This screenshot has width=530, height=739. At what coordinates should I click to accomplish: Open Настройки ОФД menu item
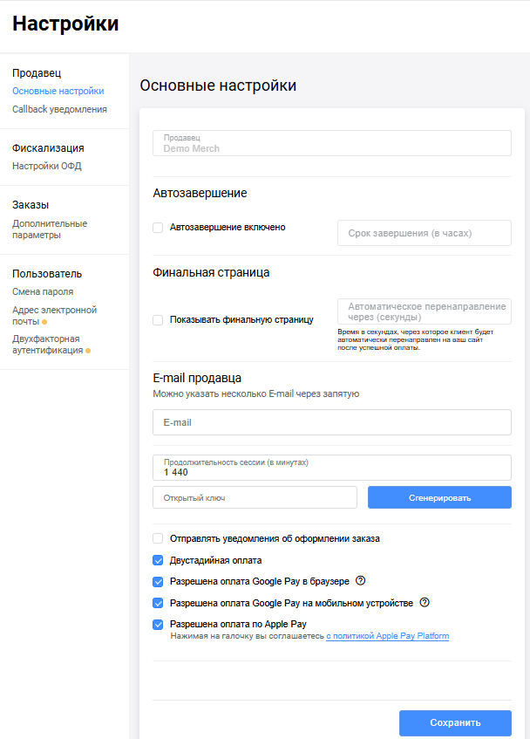click(x=47, y=166)
